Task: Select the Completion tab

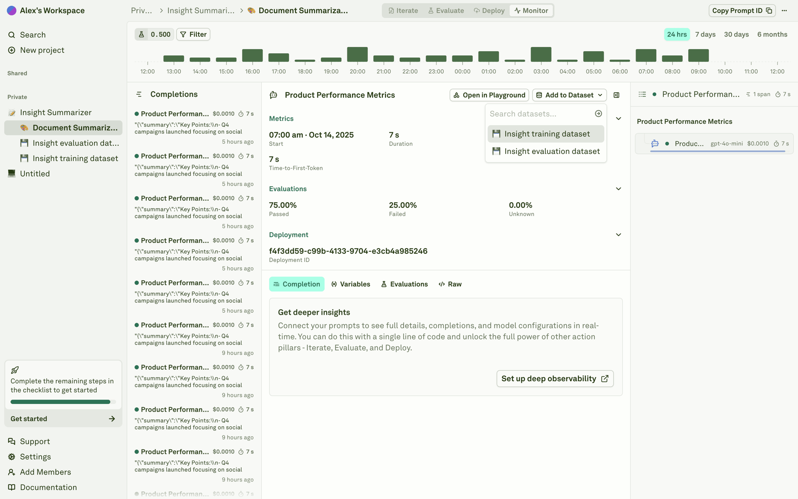Action: click(297, 284)
